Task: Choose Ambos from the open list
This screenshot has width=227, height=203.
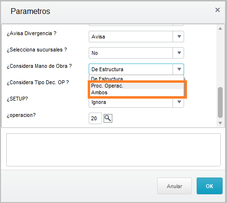Action: point(137,92)
